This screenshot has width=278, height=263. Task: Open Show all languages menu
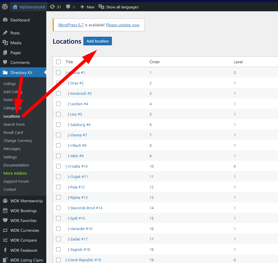click(x=119, y=7)
